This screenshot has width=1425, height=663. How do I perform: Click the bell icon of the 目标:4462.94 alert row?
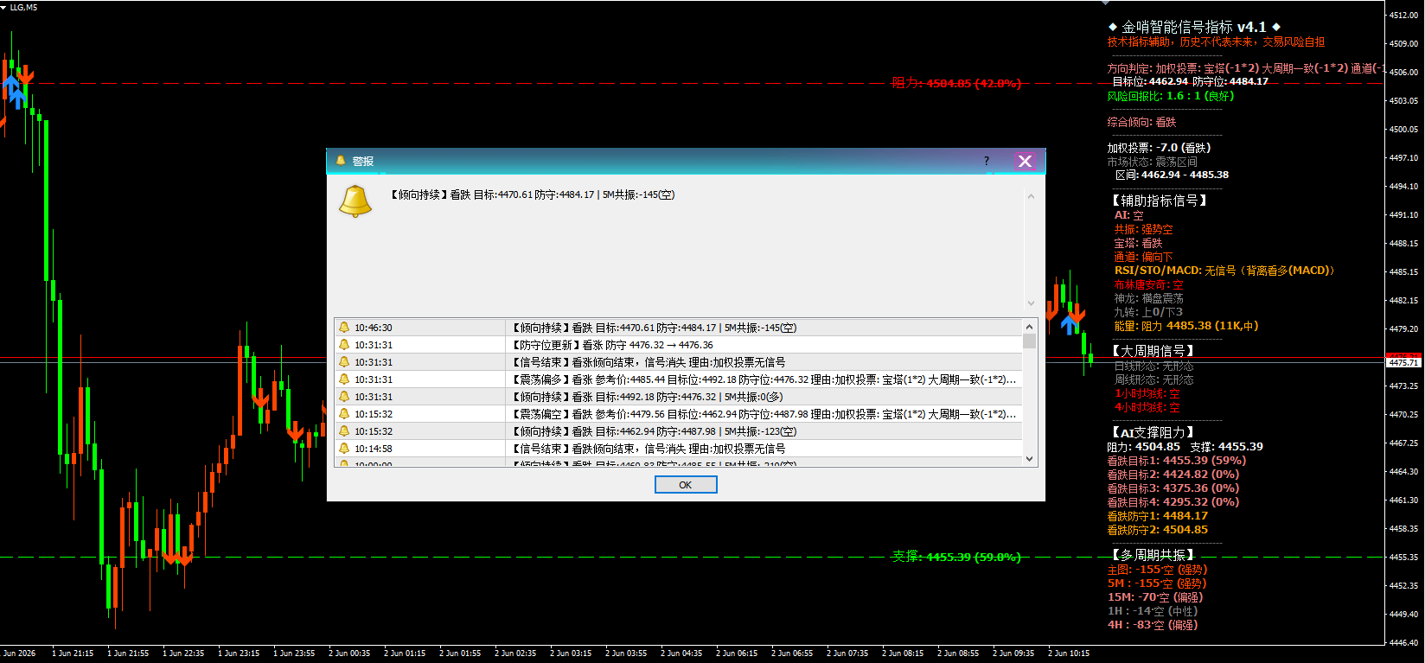point(344,431)
